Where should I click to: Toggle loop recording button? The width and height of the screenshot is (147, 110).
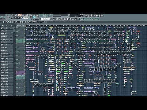[x=27, y=15]
